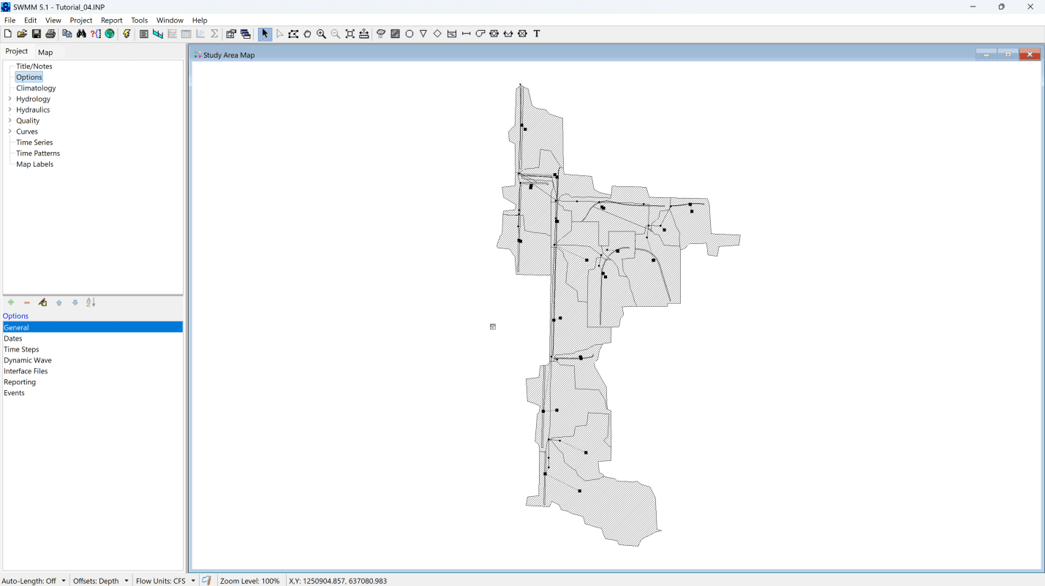Select the Pan map tool
Viewport: 1045px width, 586px height.
[307, 34]
